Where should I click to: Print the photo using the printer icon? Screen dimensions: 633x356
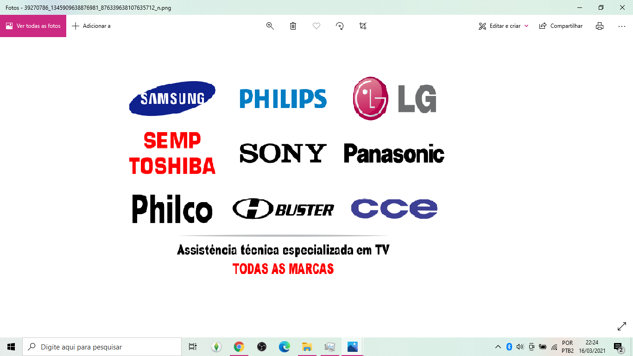point(600,26)
